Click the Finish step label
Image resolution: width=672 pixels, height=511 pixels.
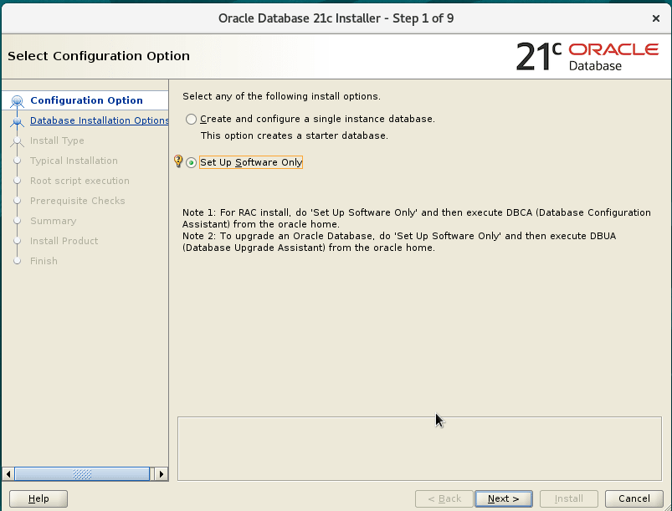44,261
